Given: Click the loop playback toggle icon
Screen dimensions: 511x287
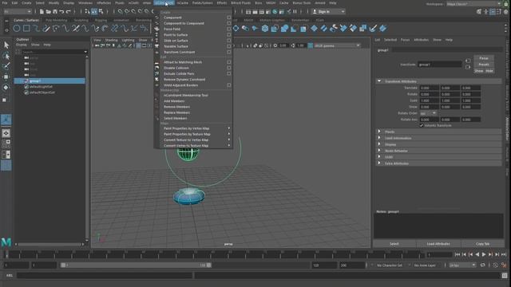Looking at the screenshot, I should 482,265.
